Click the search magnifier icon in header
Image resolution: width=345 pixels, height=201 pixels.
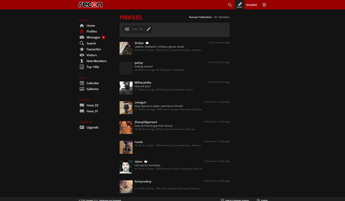230,5
